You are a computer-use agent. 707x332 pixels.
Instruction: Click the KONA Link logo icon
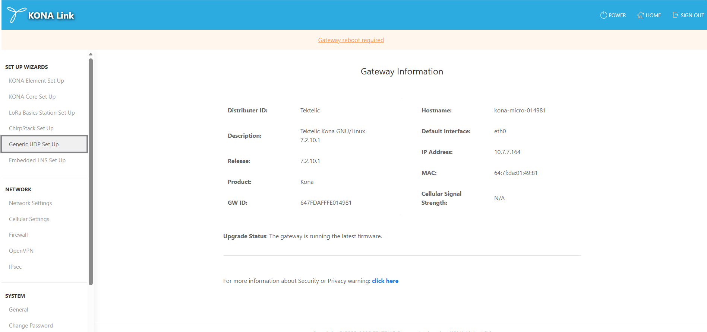(17, 15)
